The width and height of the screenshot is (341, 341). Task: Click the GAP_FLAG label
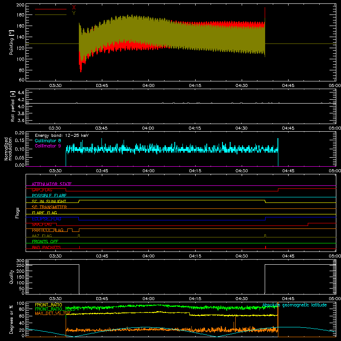click(x=42, y=190)
